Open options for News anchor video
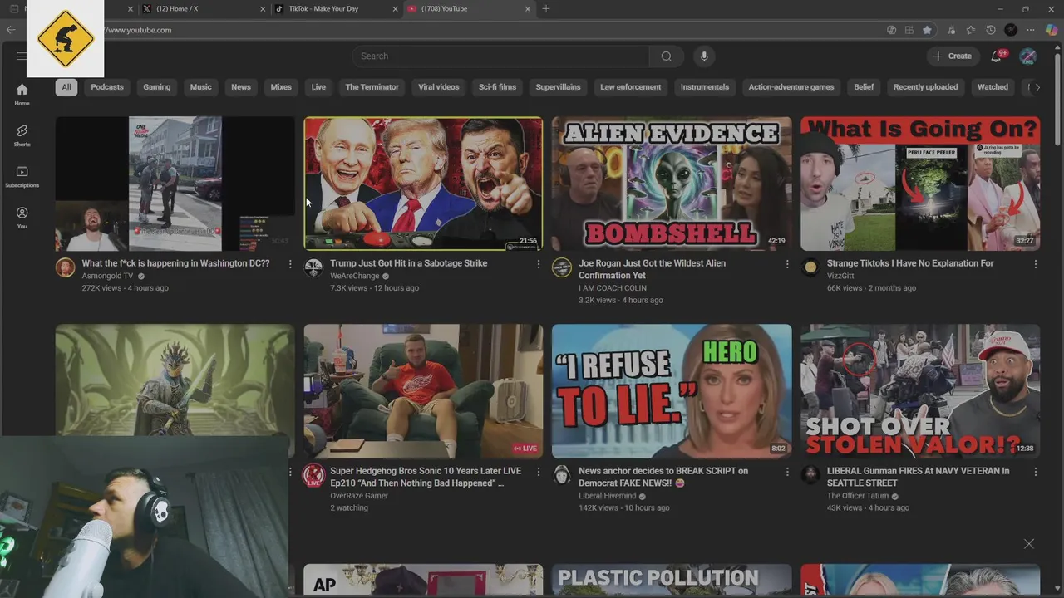The height and width of the screenshot is (598, 1064). pyautogui.click(x=787, y=472)
